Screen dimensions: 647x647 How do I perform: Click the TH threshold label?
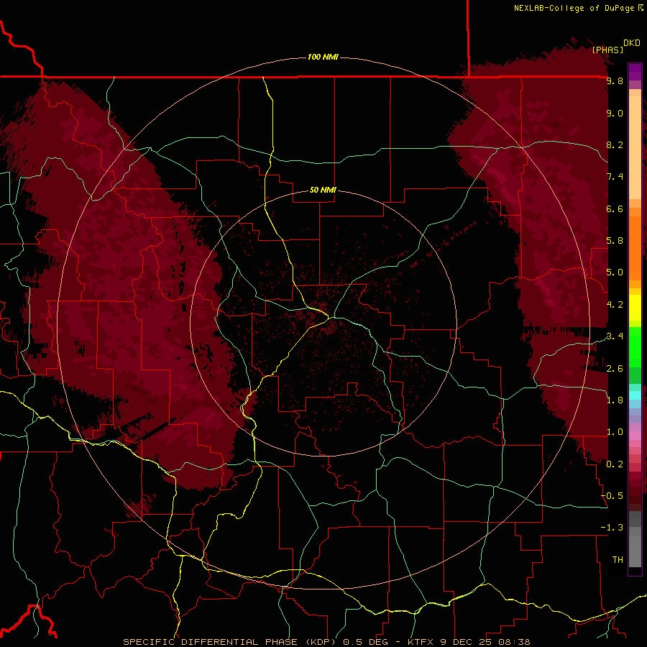[x=618, y=560]
